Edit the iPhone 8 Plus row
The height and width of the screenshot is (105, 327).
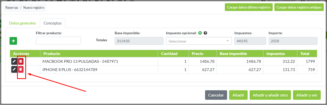point(14,69)
